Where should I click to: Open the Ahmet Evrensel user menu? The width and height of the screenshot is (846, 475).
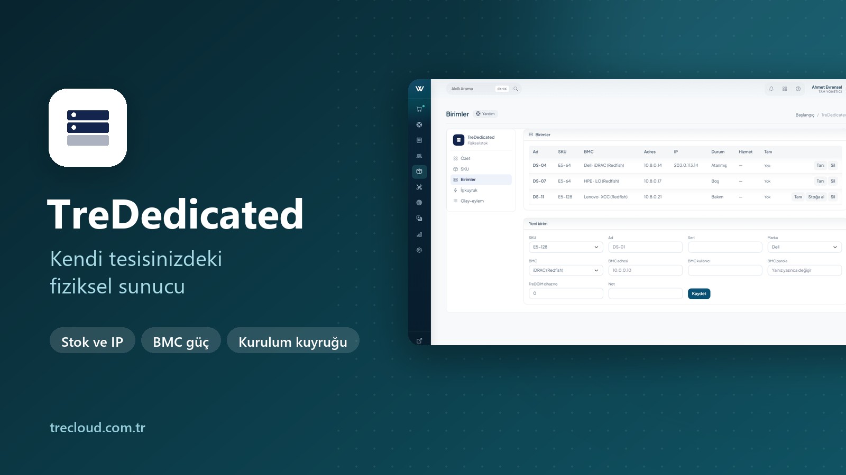(x=827, y=89)
